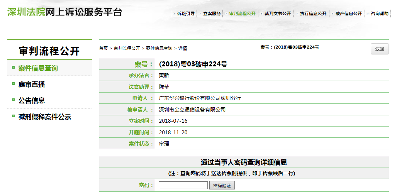Open 裁判文书公开 from the top menu
397x196 pixels.
[x=278, y=14]
